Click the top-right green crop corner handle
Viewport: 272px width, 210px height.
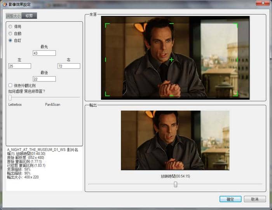(x=236, y=24)
